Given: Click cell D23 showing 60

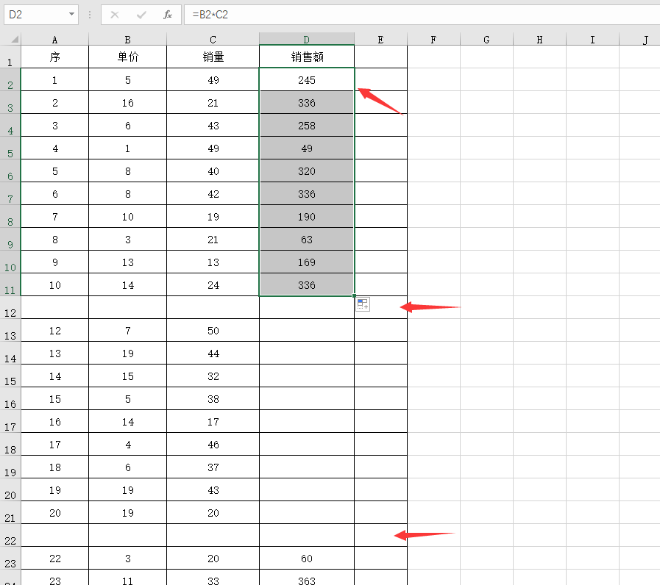Looking at the screenshot, I should 307,558.
